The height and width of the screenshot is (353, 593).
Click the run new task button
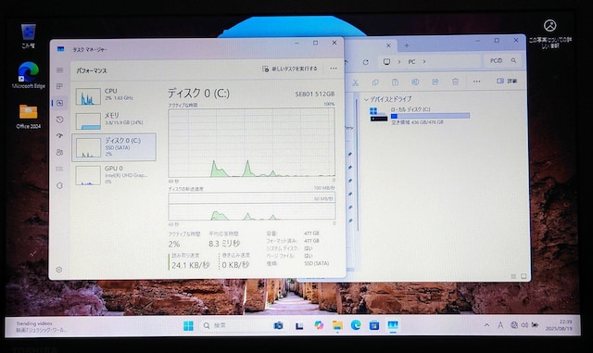click(290, 69)
